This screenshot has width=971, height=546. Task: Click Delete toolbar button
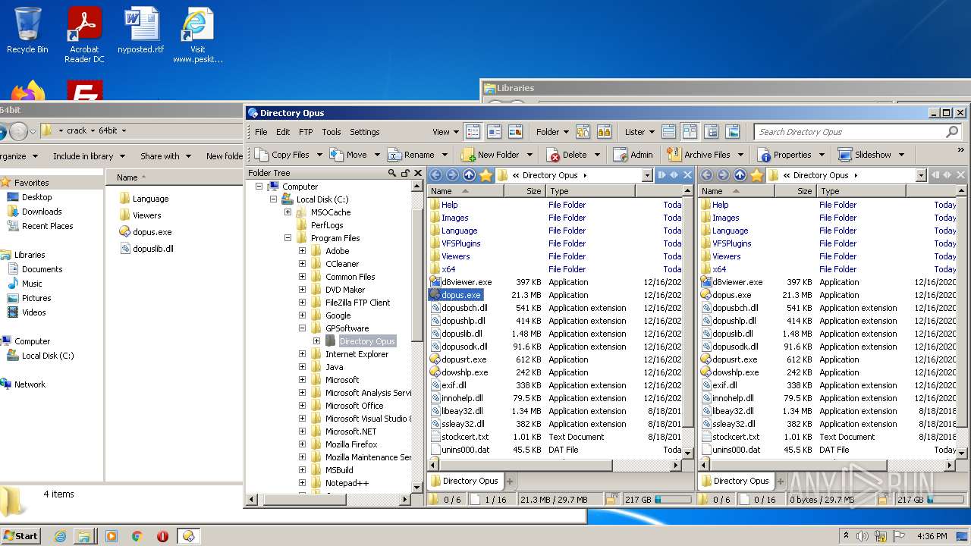click(x=566, y=155)
